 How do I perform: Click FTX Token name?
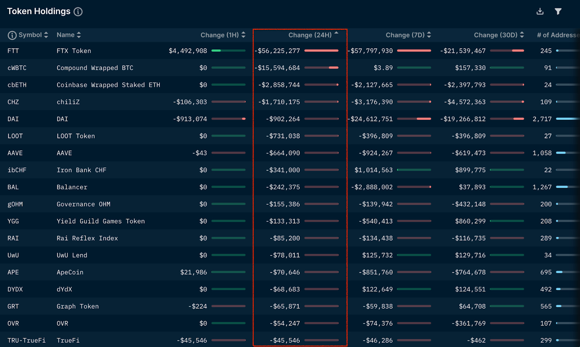pyautogui.click(x=74, y=51)
